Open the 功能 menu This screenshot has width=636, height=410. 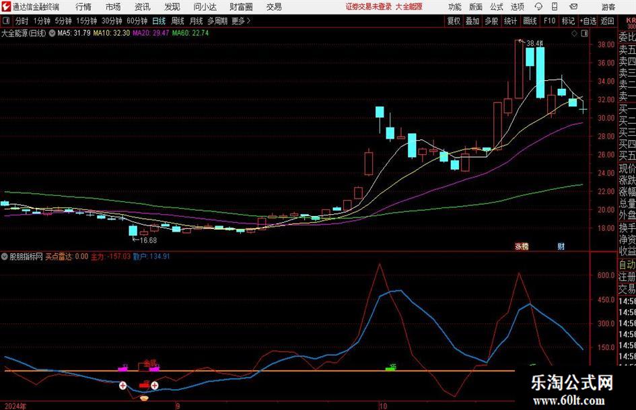[455, 7]
